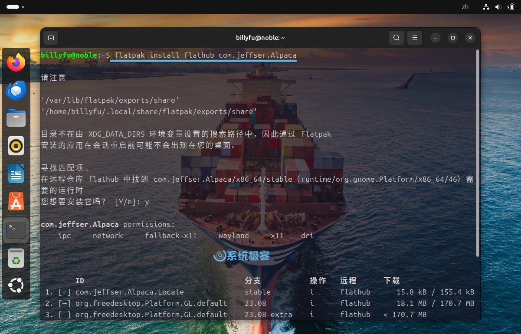Click '15.8 kB / 155.4 kB' download value

[x=436, y=292]
